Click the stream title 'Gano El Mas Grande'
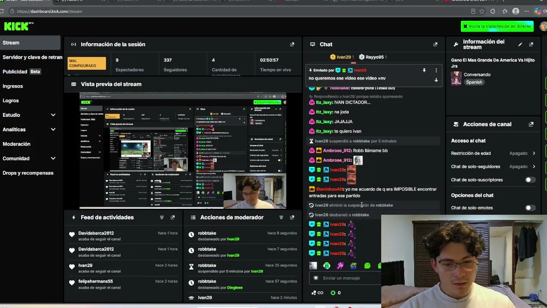This screenshot has height=308, width=547. point(493,63)
